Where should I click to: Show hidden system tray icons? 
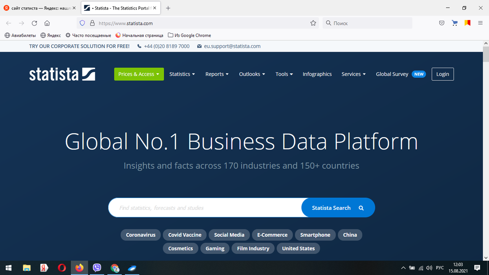pos(403,268)
